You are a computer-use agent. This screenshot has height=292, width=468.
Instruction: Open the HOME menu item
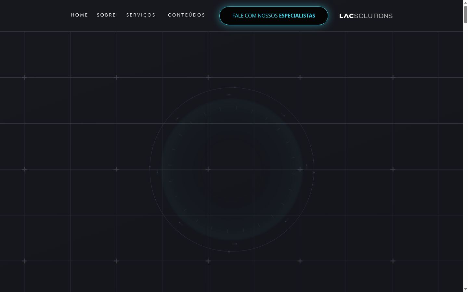79,15
